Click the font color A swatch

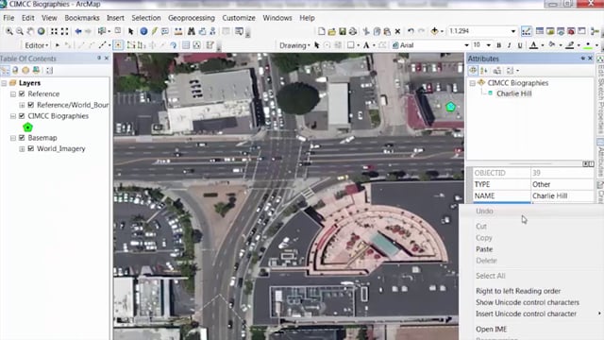point(533,45)
